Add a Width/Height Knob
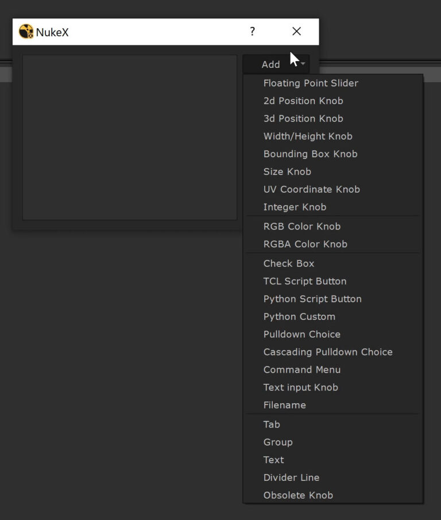Viewport: 441px width, 520px height. click(x=308, y=136)
